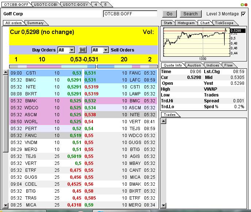251x212 pixels.
Task: Click the green circle indicator at top right
Action: point(242,5)
